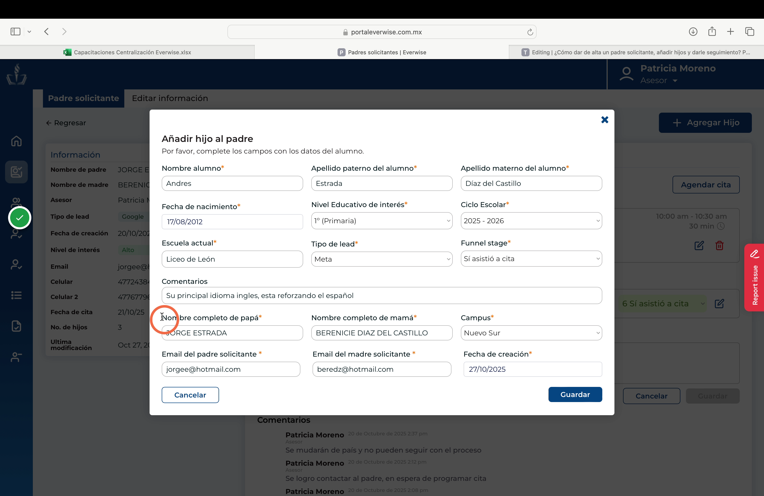Click the Email del madre solicitante field

382,369
